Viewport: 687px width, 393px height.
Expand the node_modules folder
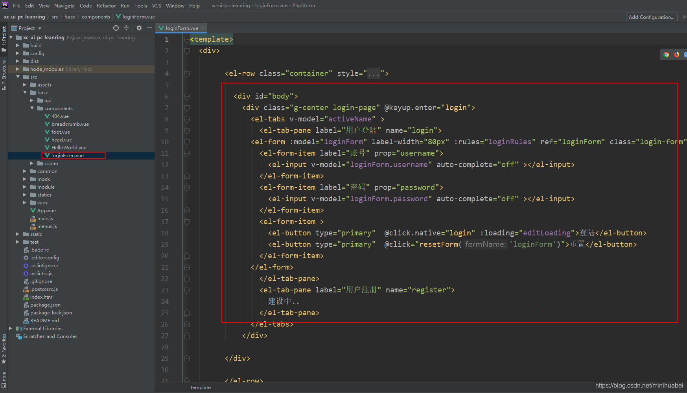coord(17,69)
